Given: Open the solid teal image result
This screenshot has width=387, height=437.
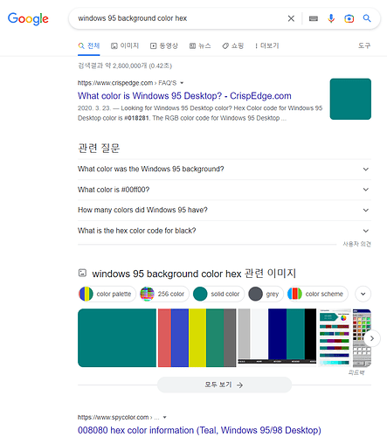Looking at the screenshot, I should click(x=117, y=337).
